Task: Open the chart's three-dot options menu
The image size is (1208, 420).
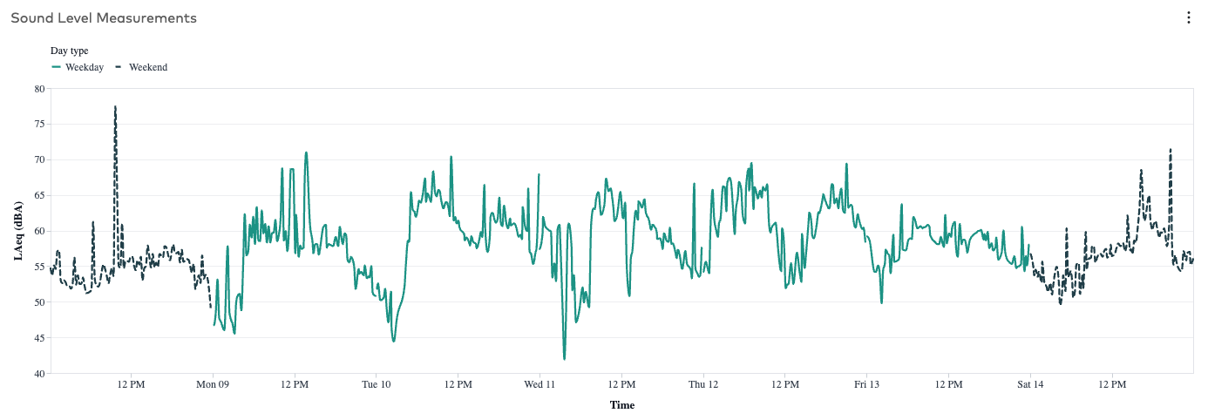Action: click(x=1188, y=17)
